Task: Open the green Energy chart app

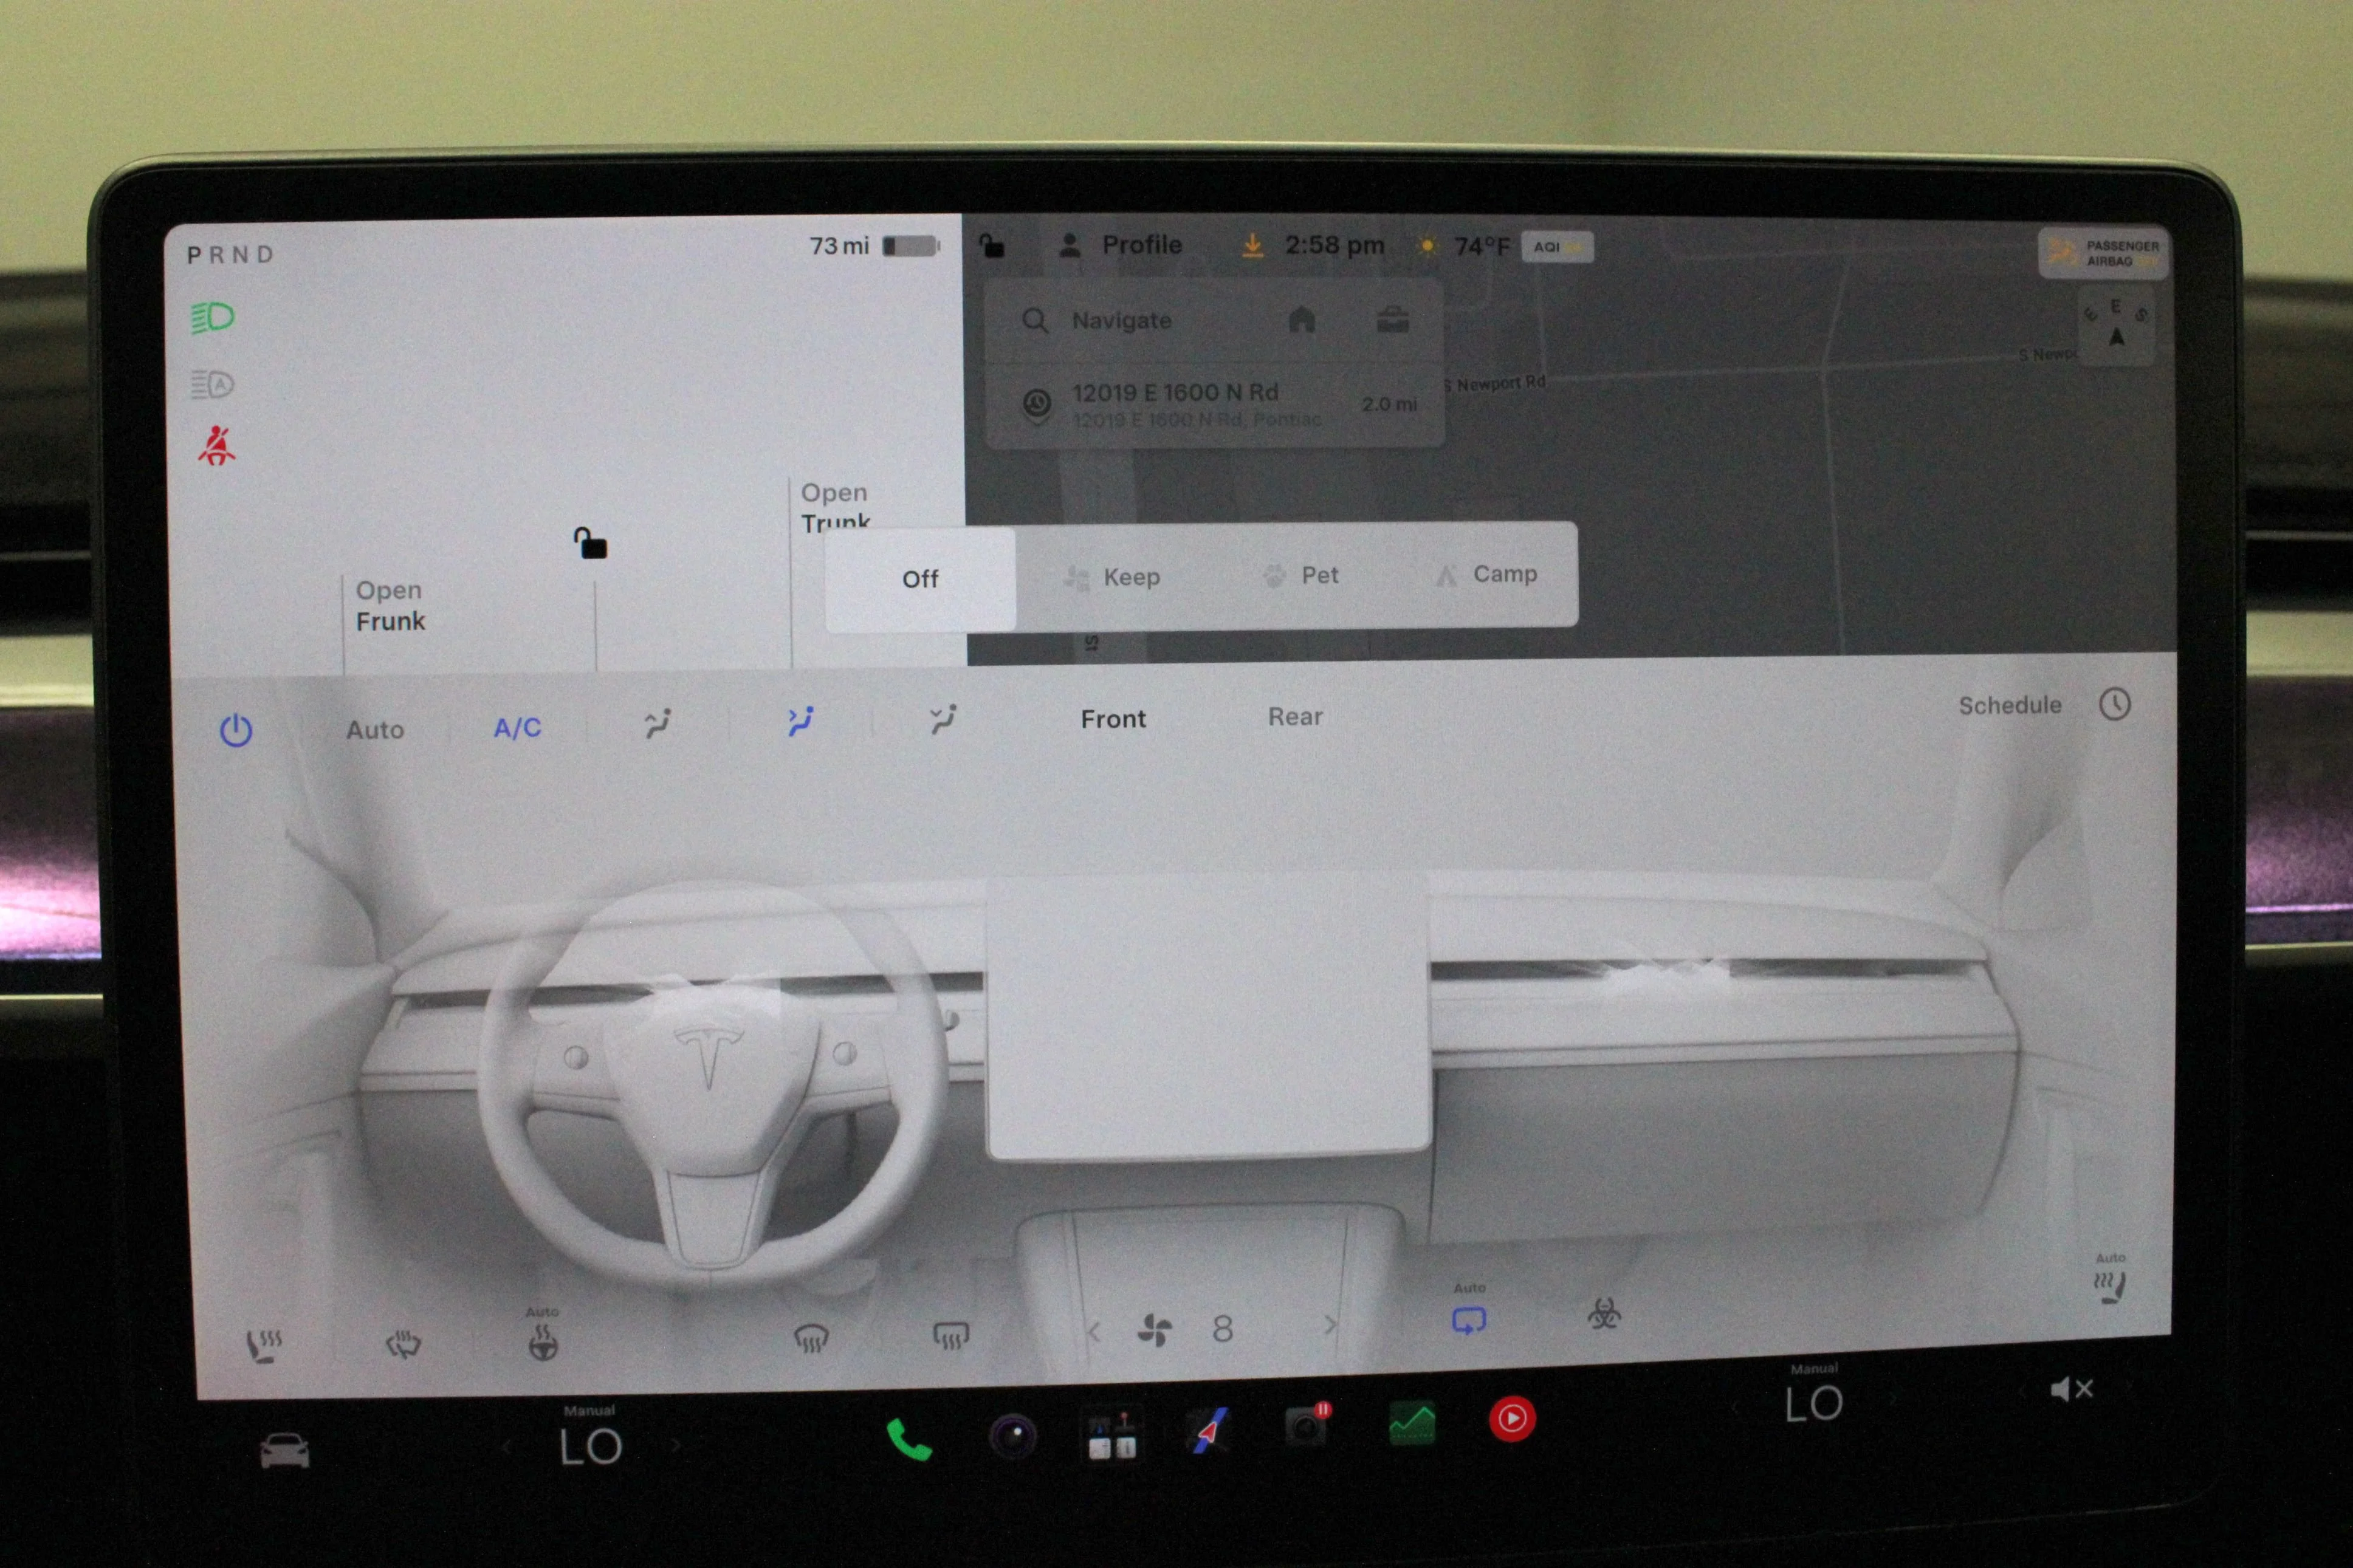Action: click(x=1412, y=1422)
